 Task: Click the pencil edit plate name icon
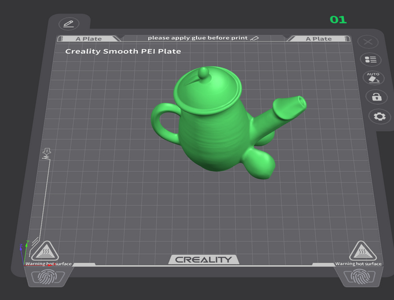click(69, 24)
